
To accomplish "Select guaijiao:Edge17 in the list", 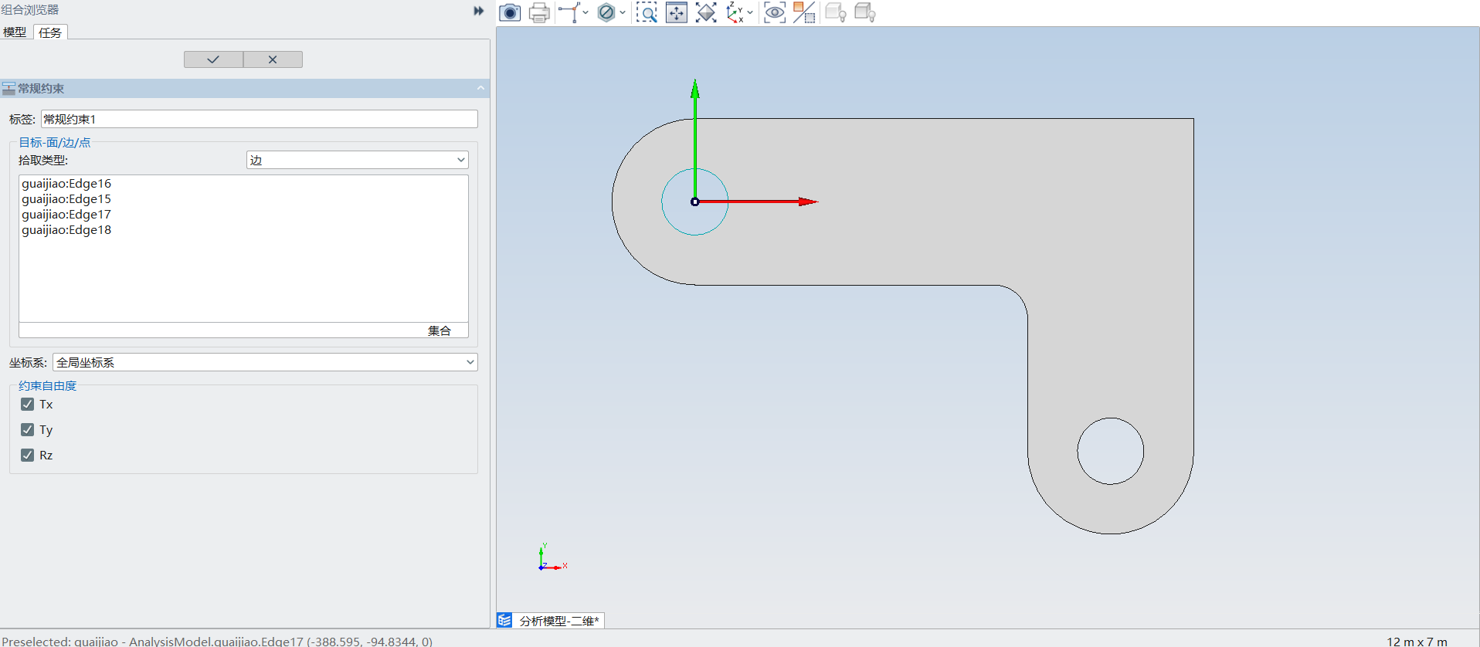I will [x=66, y=215].
